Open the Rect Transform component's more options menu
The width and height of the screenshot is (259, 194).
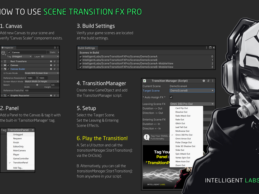pyautogui.click(x=58, y=61)
